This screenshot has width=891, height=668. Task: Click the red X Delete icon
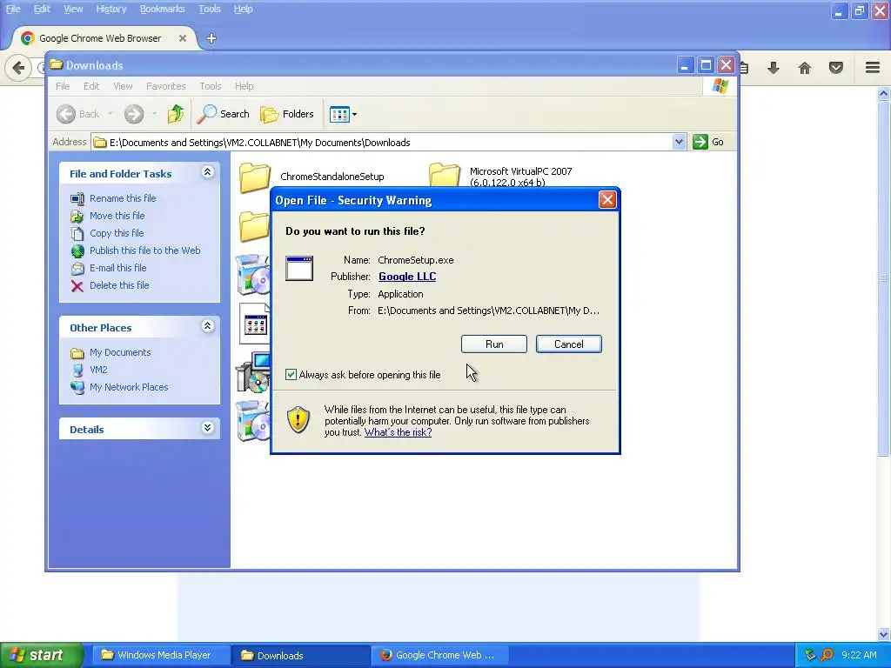click(x=77, y=285)
